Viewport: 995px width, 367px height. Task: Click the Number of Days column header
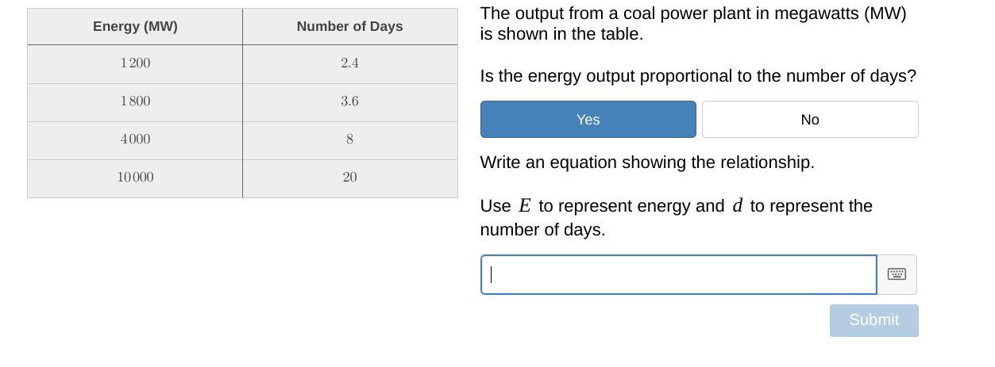[349, 27]
